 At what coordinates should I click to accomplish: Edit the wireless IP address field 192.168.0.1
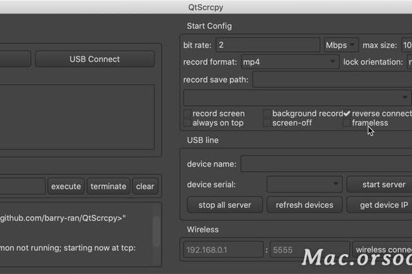pos(223,250)
